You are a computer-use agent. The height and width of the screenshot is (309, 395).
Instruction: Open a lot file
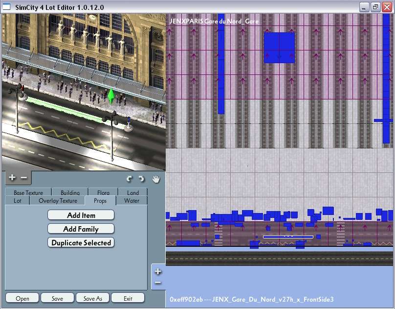click(22, 298)
